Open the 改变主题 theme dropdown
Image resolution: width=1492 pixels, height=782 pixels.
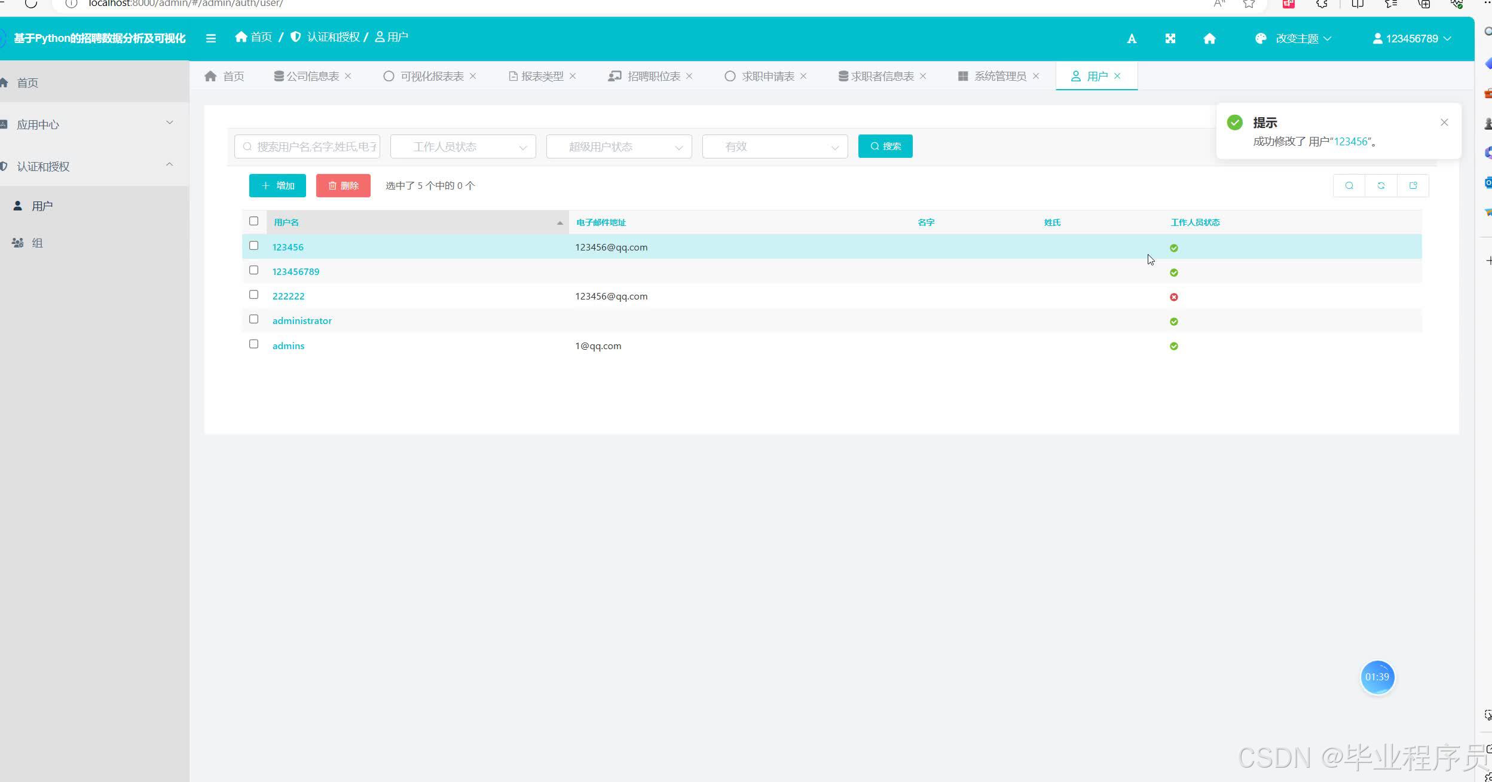pos(1294,39)
